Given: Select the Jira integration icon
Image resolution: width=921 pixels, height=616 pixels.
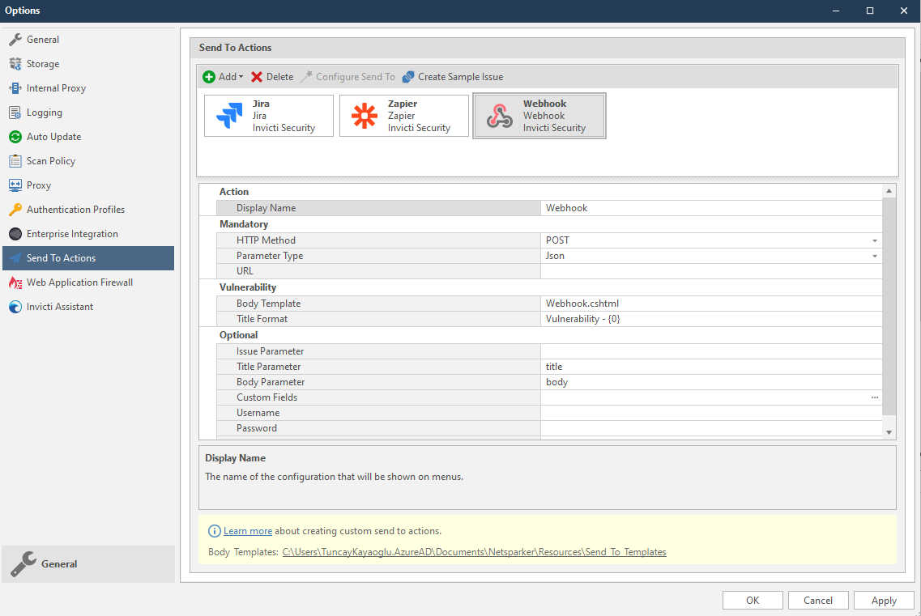Looking at the screenshot, I should tap(228, 115).
